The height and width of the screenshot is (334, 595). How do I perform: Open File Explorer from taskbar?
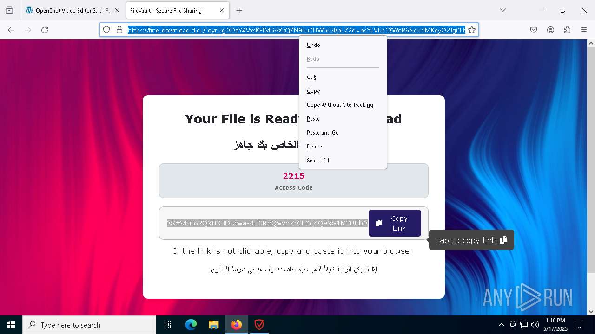pyautogui.click(x=213, y=325)
